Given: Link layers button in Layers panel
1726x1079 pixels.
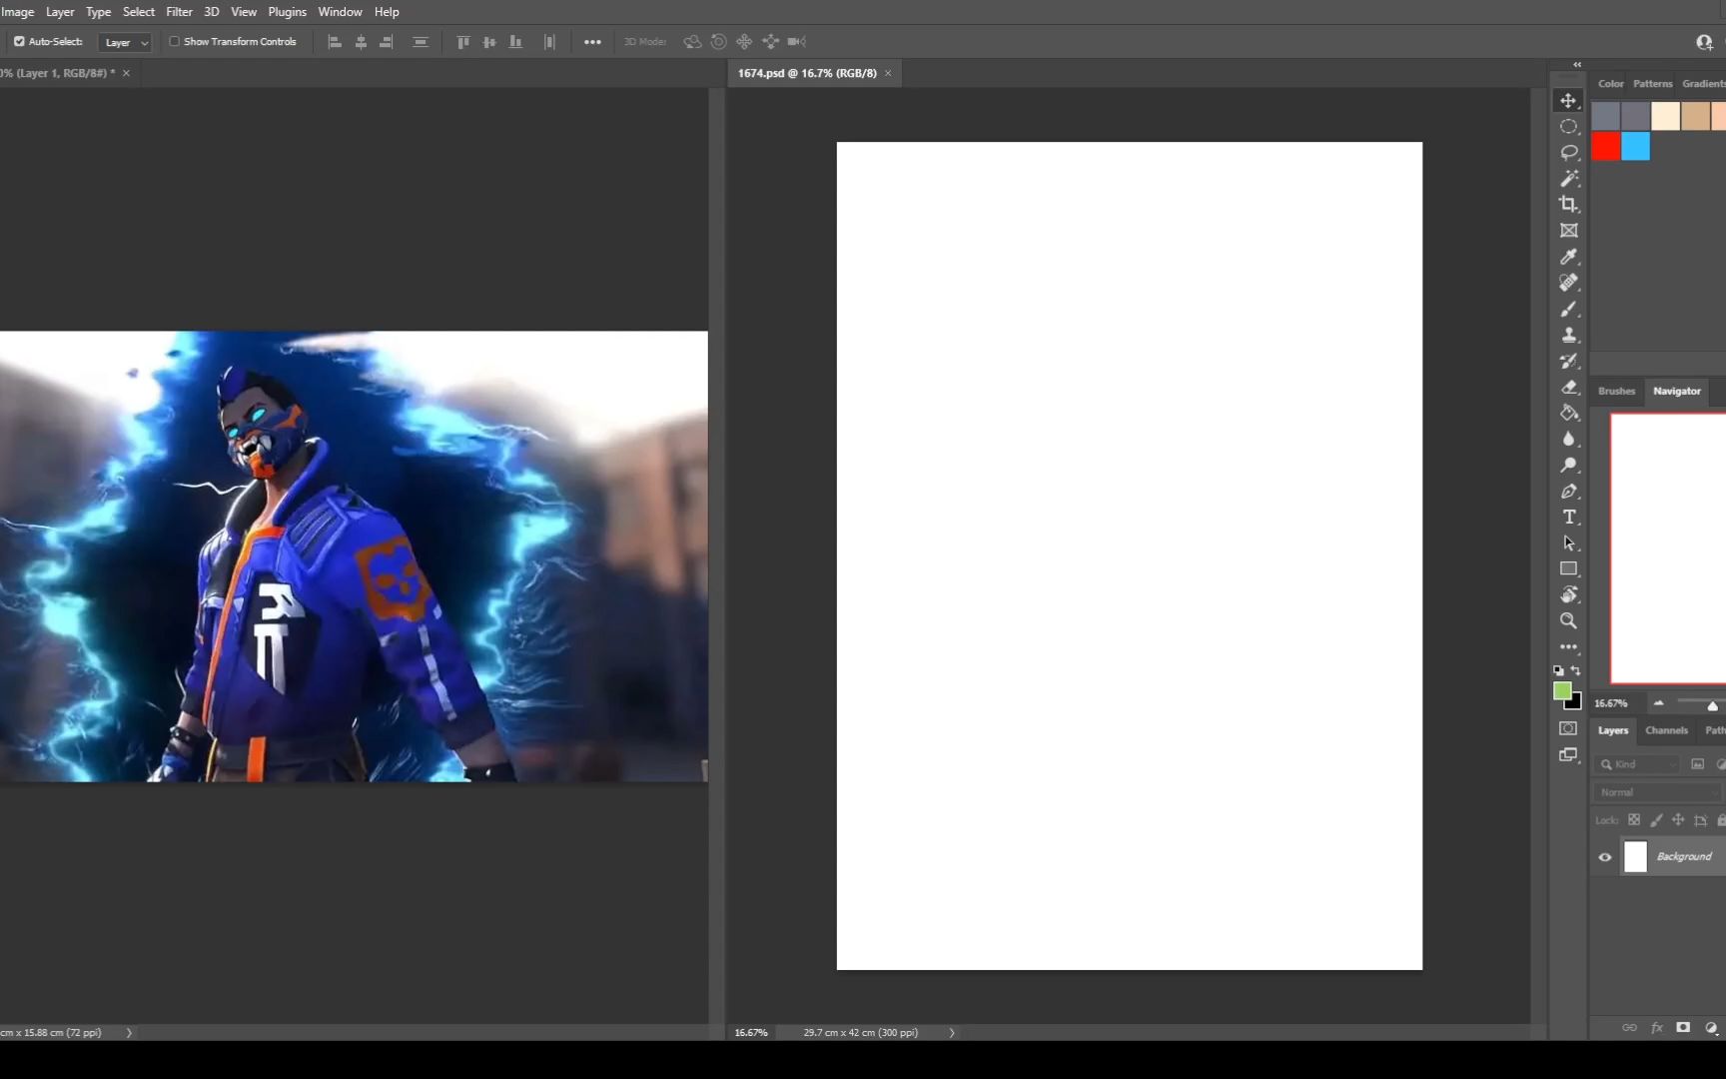Looking at the screenshot, I should click(1629, 1027).
